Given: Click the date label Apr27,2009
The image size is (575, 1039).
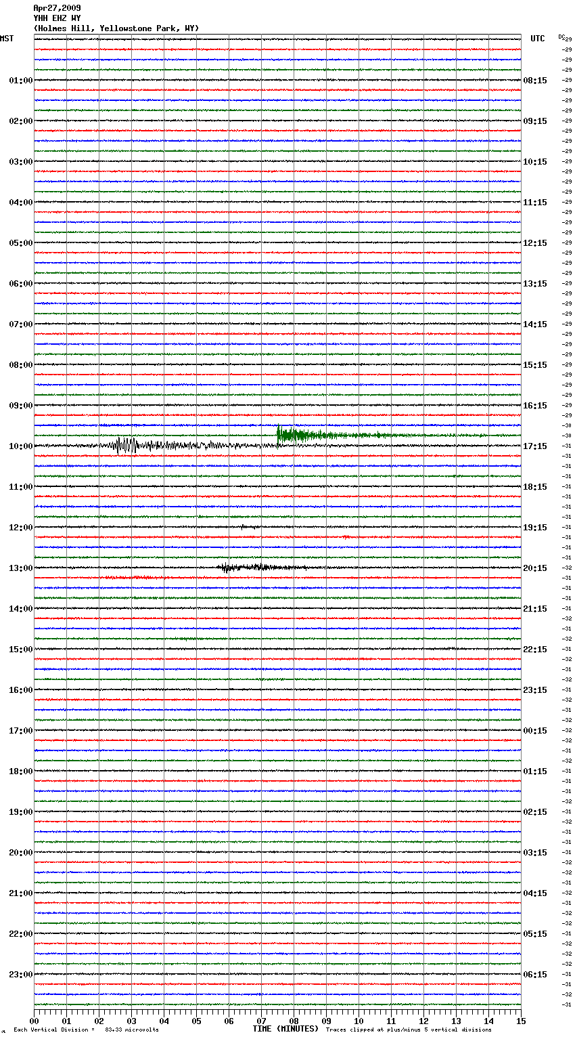Looking at the screenshot, I should [x=57, y=8].
